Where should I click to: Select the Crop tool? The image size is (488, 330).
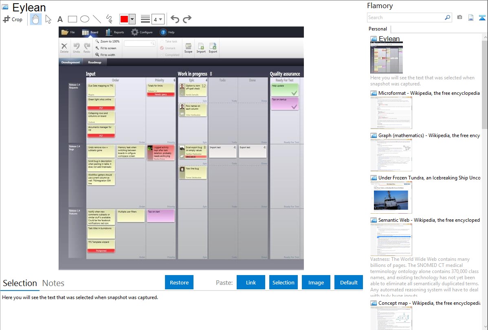point(13,19)
